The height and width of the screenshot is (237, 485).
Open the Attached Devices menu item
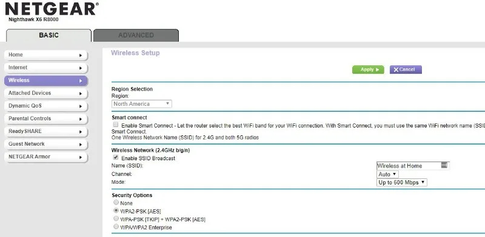click(x=46, y=93)
